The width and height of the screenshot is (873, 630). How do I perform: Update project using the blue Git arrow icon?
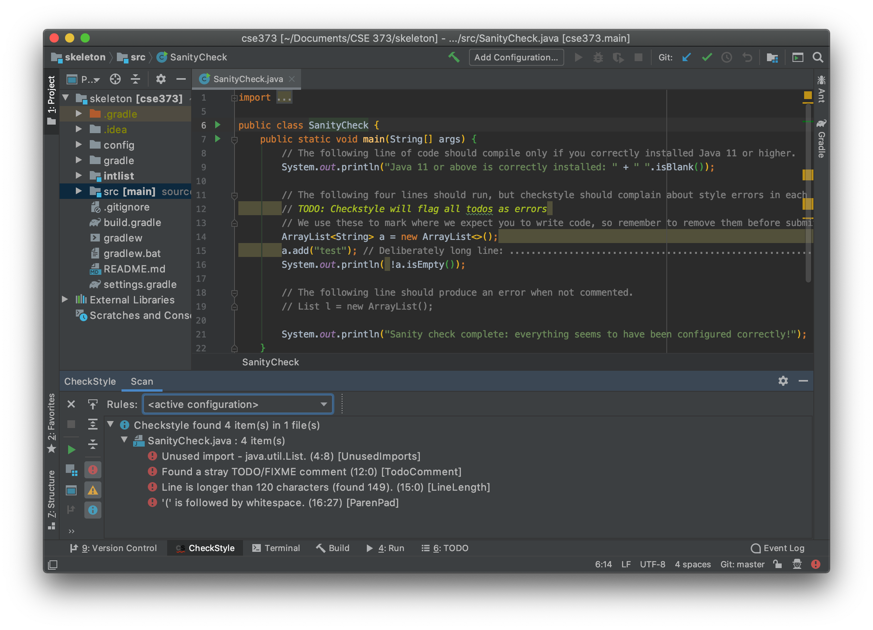(686, 57)
